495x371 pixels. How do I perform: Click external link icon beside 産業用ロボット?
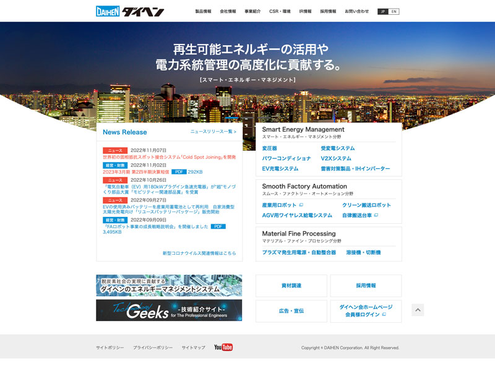pos(301,205)
